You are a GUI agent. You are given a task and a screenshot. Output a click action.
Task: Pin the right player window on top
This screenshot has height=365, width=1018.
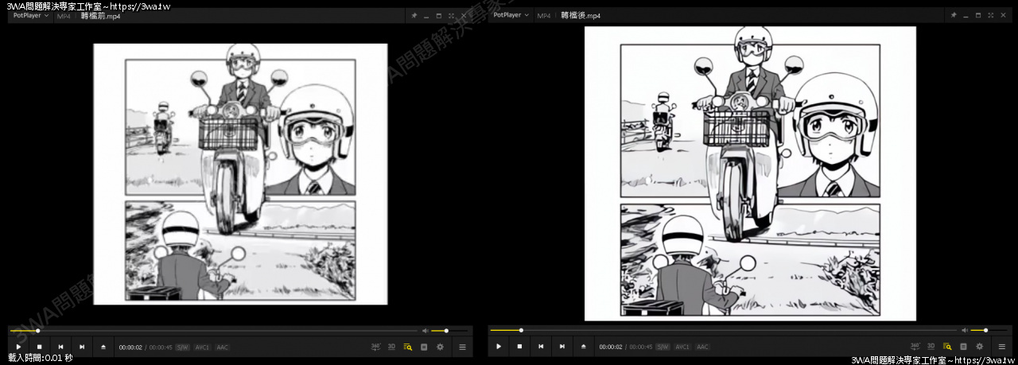coord(953,15)
